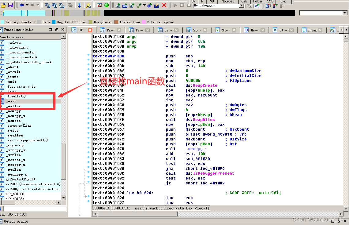Jump via the colored navigation band
The image size is (349, 225).
click(x=122, y=13)
